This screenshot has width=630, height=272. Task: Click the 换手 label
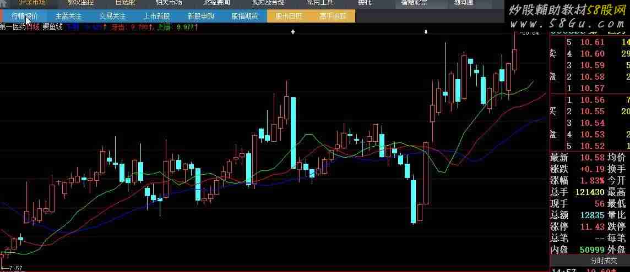click(616, 169)
